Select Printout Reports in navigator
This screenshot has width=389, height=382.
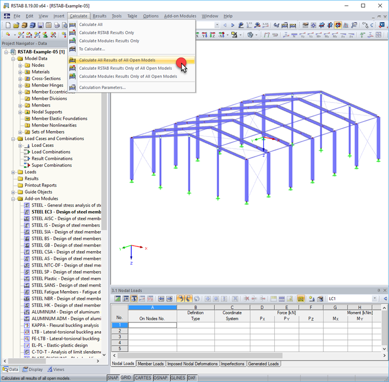click(x=40, y=186)
